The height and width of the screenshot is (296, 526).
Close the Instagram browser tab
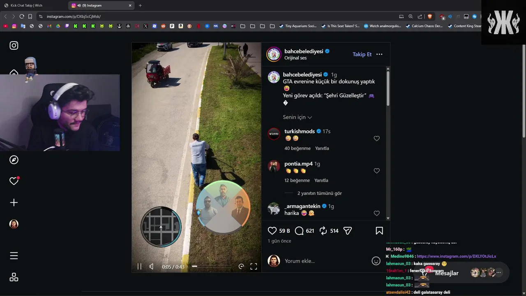[x=130, y=5]
